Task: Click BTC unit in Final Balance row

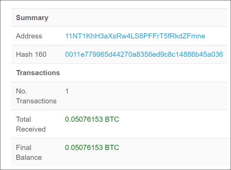Action: 112,148
